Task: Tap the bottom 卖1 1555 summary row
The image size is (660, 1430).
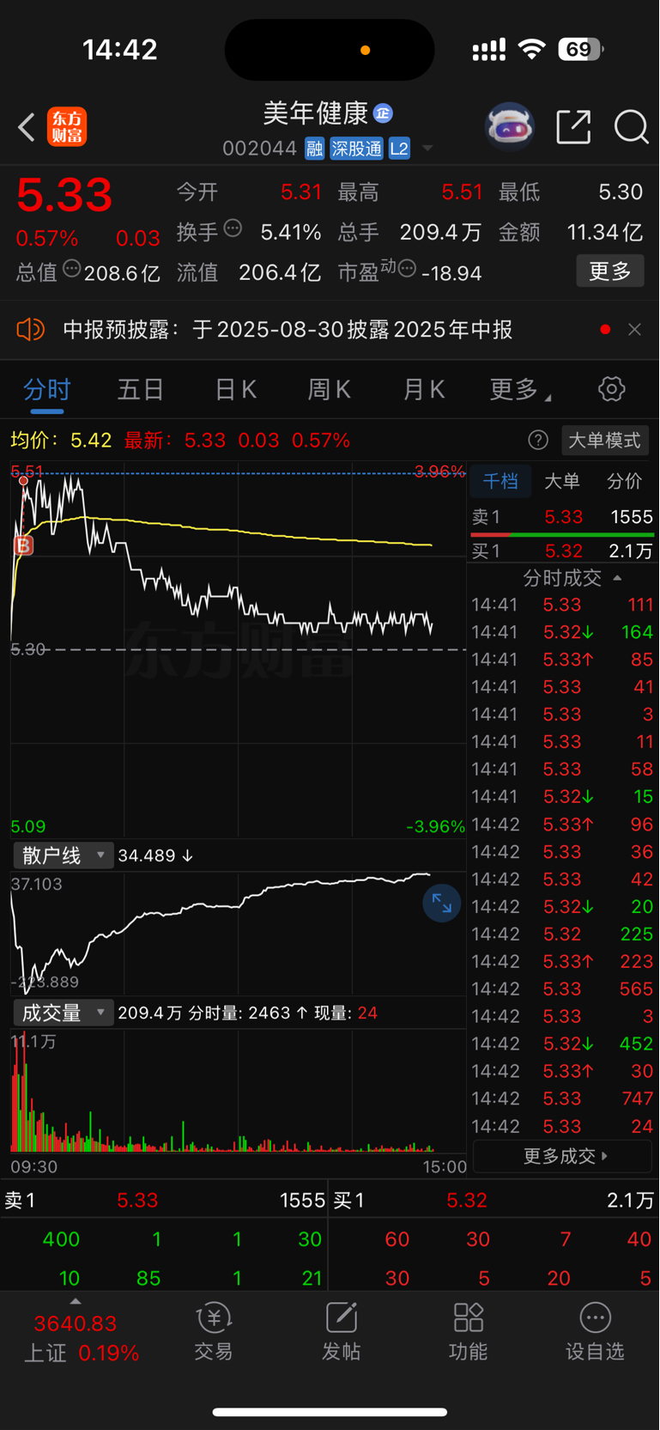Action: pyautogui.click(x=164, y=1201)
